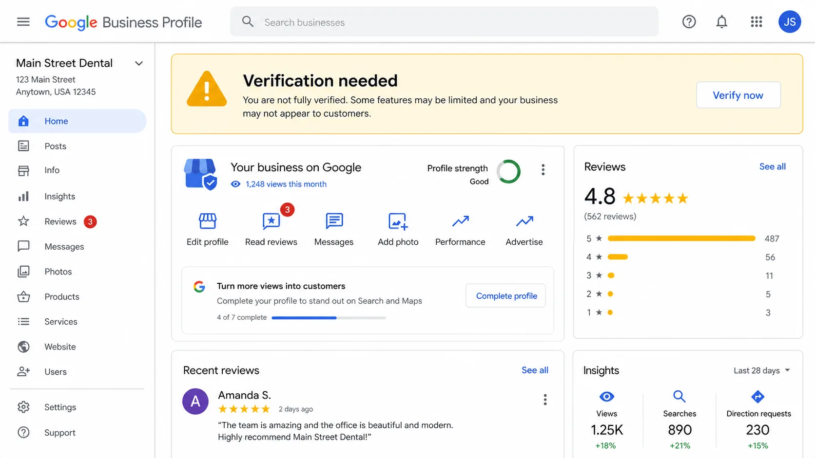The image size is (815, 458).
Task: Click Amanda S. five-star rating
Action: point(244,409)
